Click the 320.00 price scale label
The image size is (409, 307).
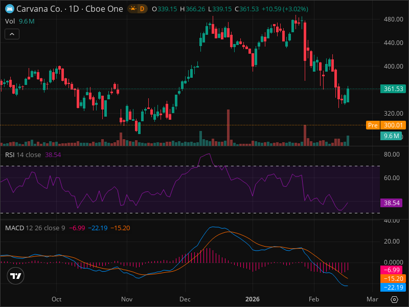pyautogui.click(x=393, y=113)
